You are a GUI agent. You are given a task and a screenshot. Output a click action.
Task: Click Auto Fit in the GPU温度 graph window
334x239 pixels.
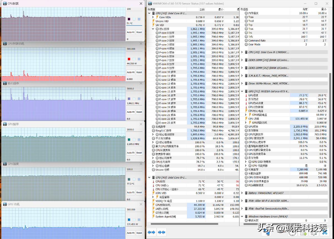click(131, 192)
